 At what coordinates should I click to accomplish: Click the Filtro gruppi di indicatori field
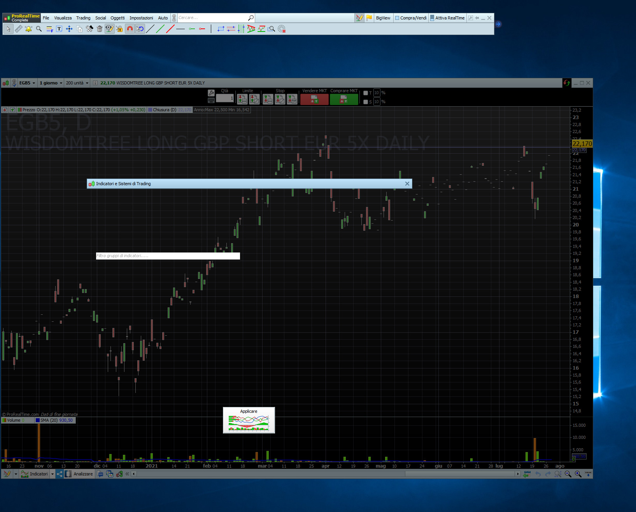click(x=168, y=256)
